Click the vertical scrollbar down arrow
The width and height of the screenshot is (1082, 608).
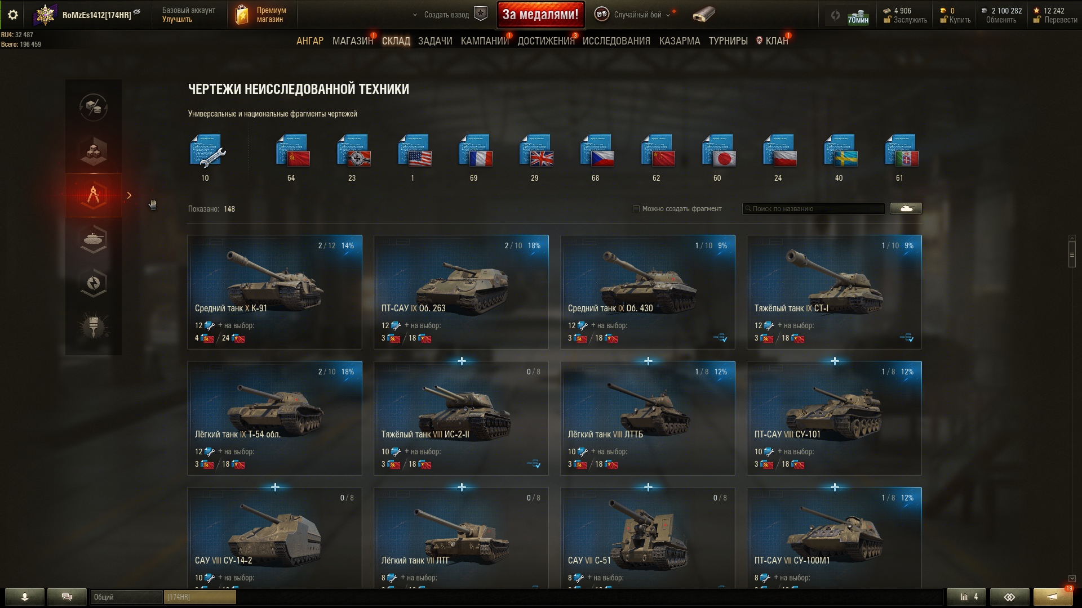(x=1072, y=579)
